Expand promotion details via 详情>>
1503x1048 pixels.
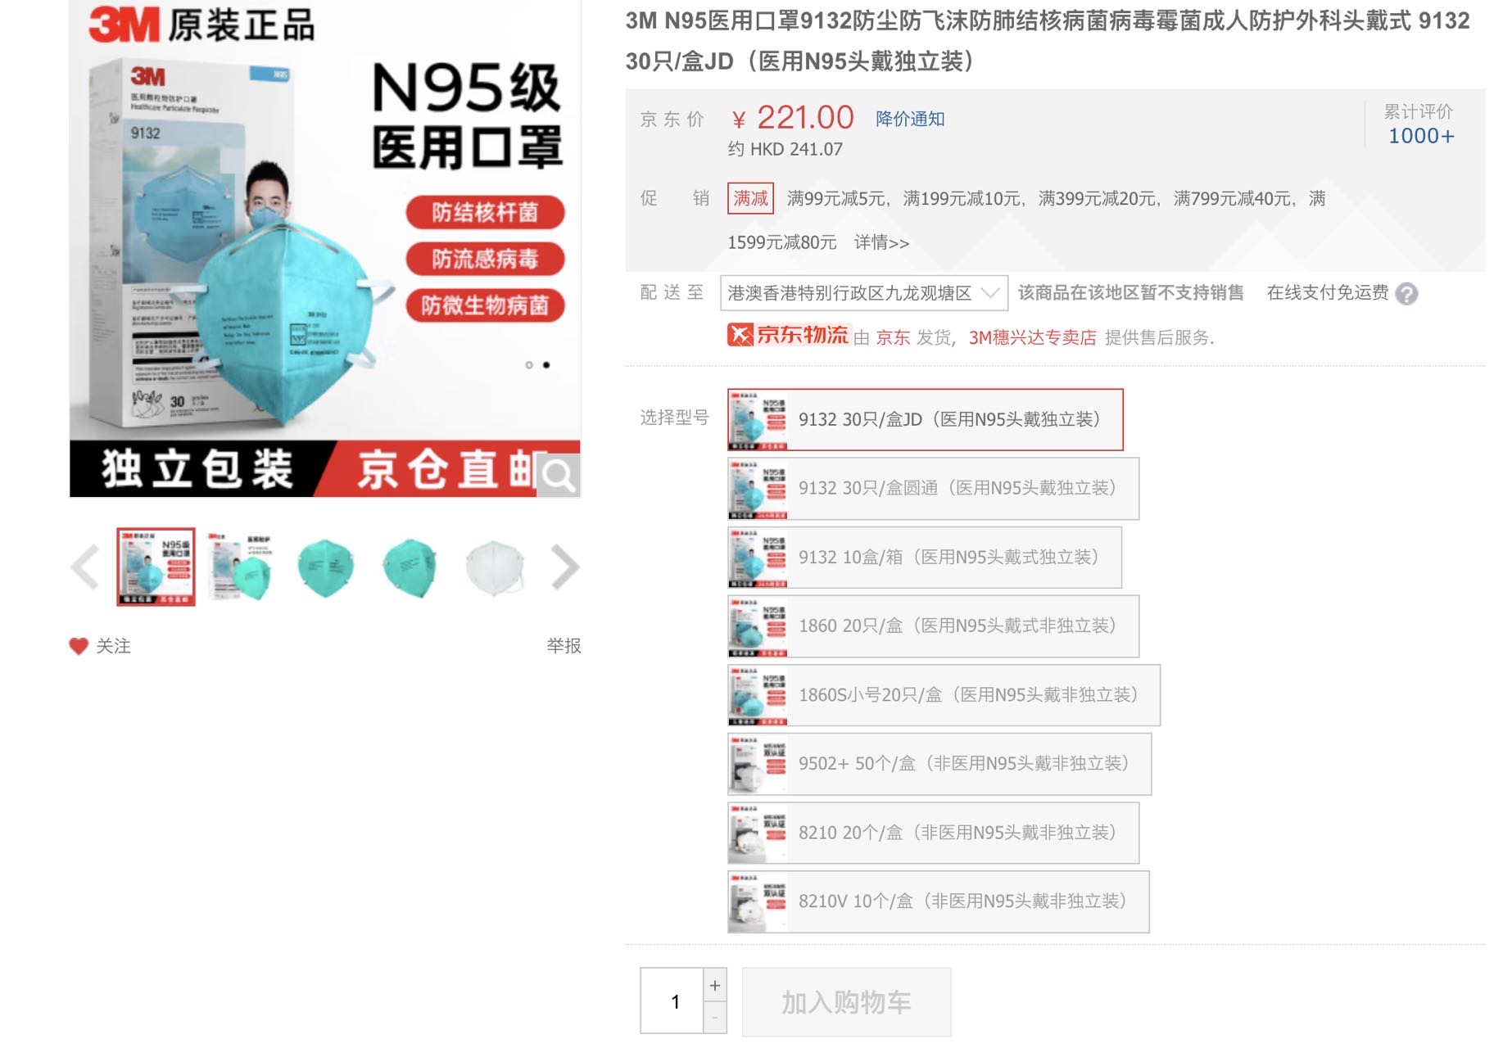click(883, 243)
